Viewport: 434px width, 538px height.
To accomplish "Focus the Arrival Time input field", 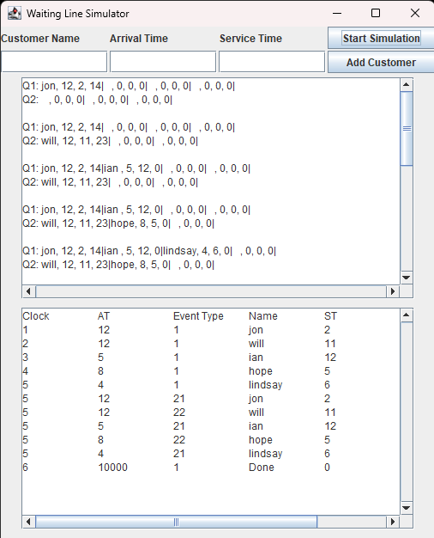I will coord(163,62).
